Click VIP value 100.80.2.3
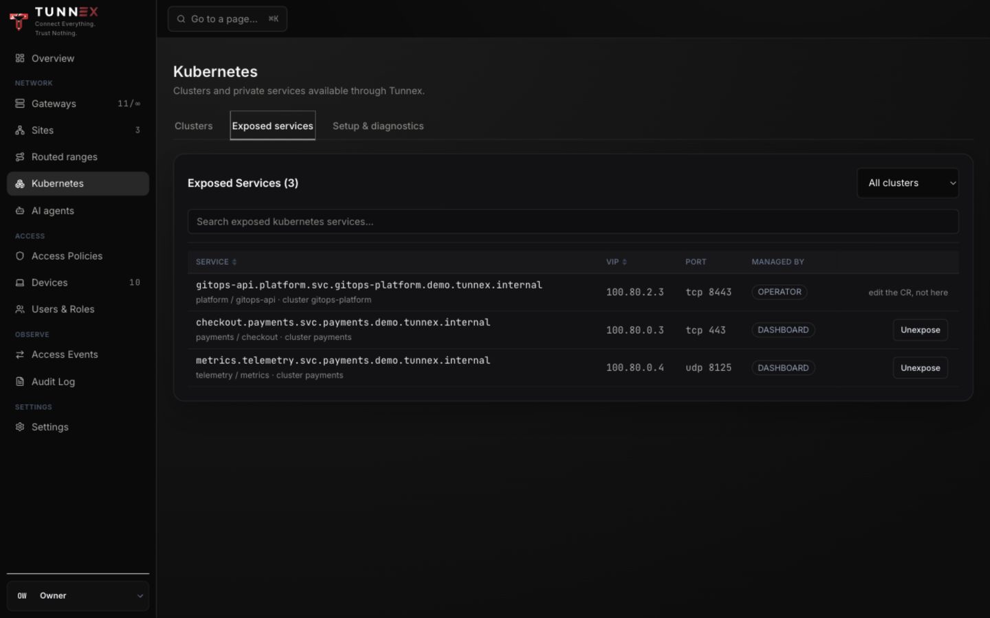The height and width of the screenshot is (618, 990). pyautogui.click(x=635, y=293)
